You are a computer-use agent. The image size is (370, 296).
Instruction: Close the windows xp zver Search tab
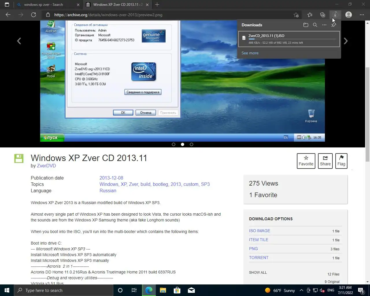pyautogui.click(x=78, y=5)
